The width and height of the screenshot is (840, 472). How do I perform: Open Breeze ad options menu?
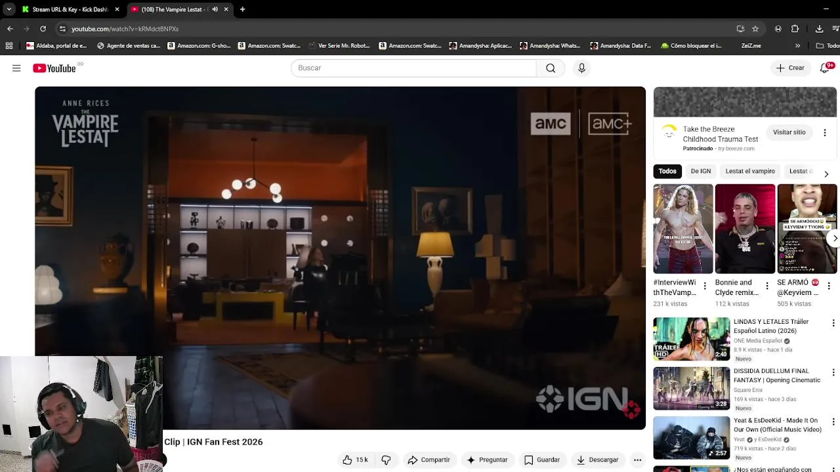coord(825,132)
